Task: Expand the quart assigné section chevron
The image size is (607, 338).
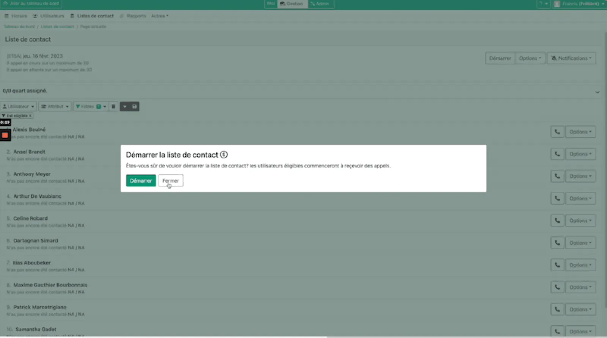Action: [597, 92]
